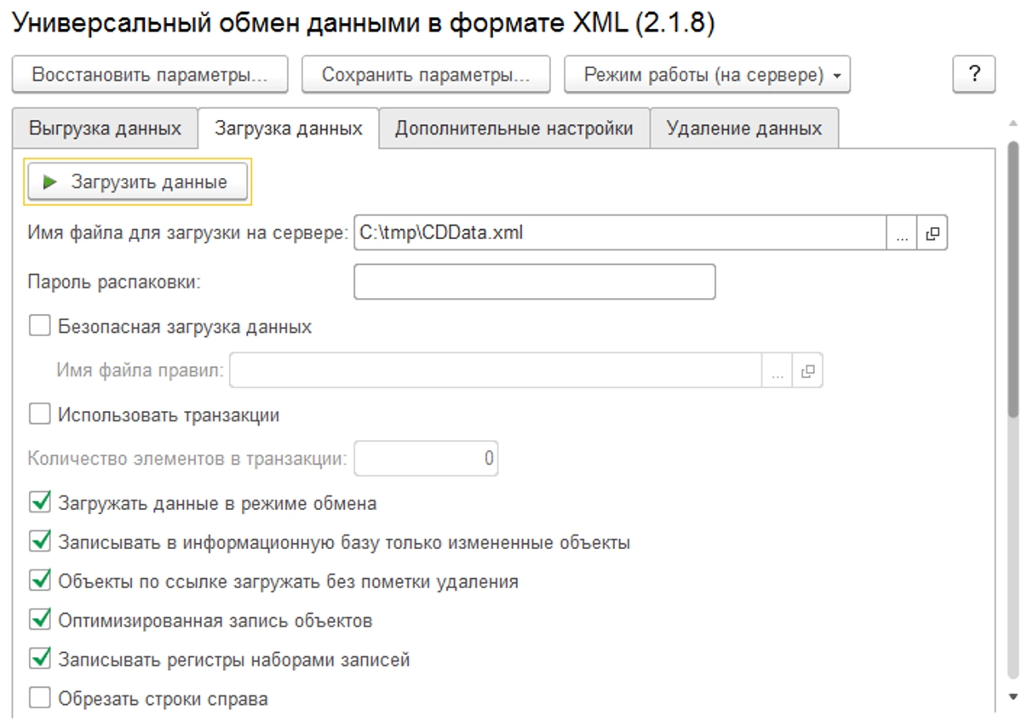
Task: Toggle Использовать транзакции checkbox
Action: [40, 415]
